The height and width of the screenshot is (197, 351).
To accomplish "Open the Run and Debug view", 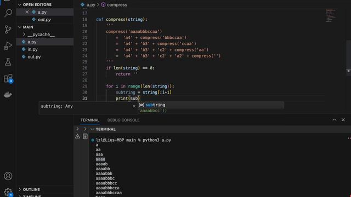I will [8, 45].
